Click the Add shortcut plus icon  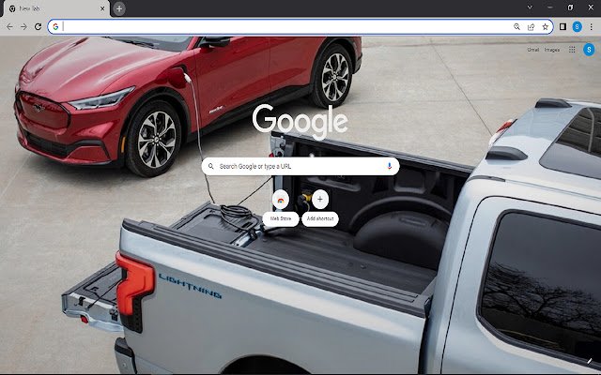[320, 200]
